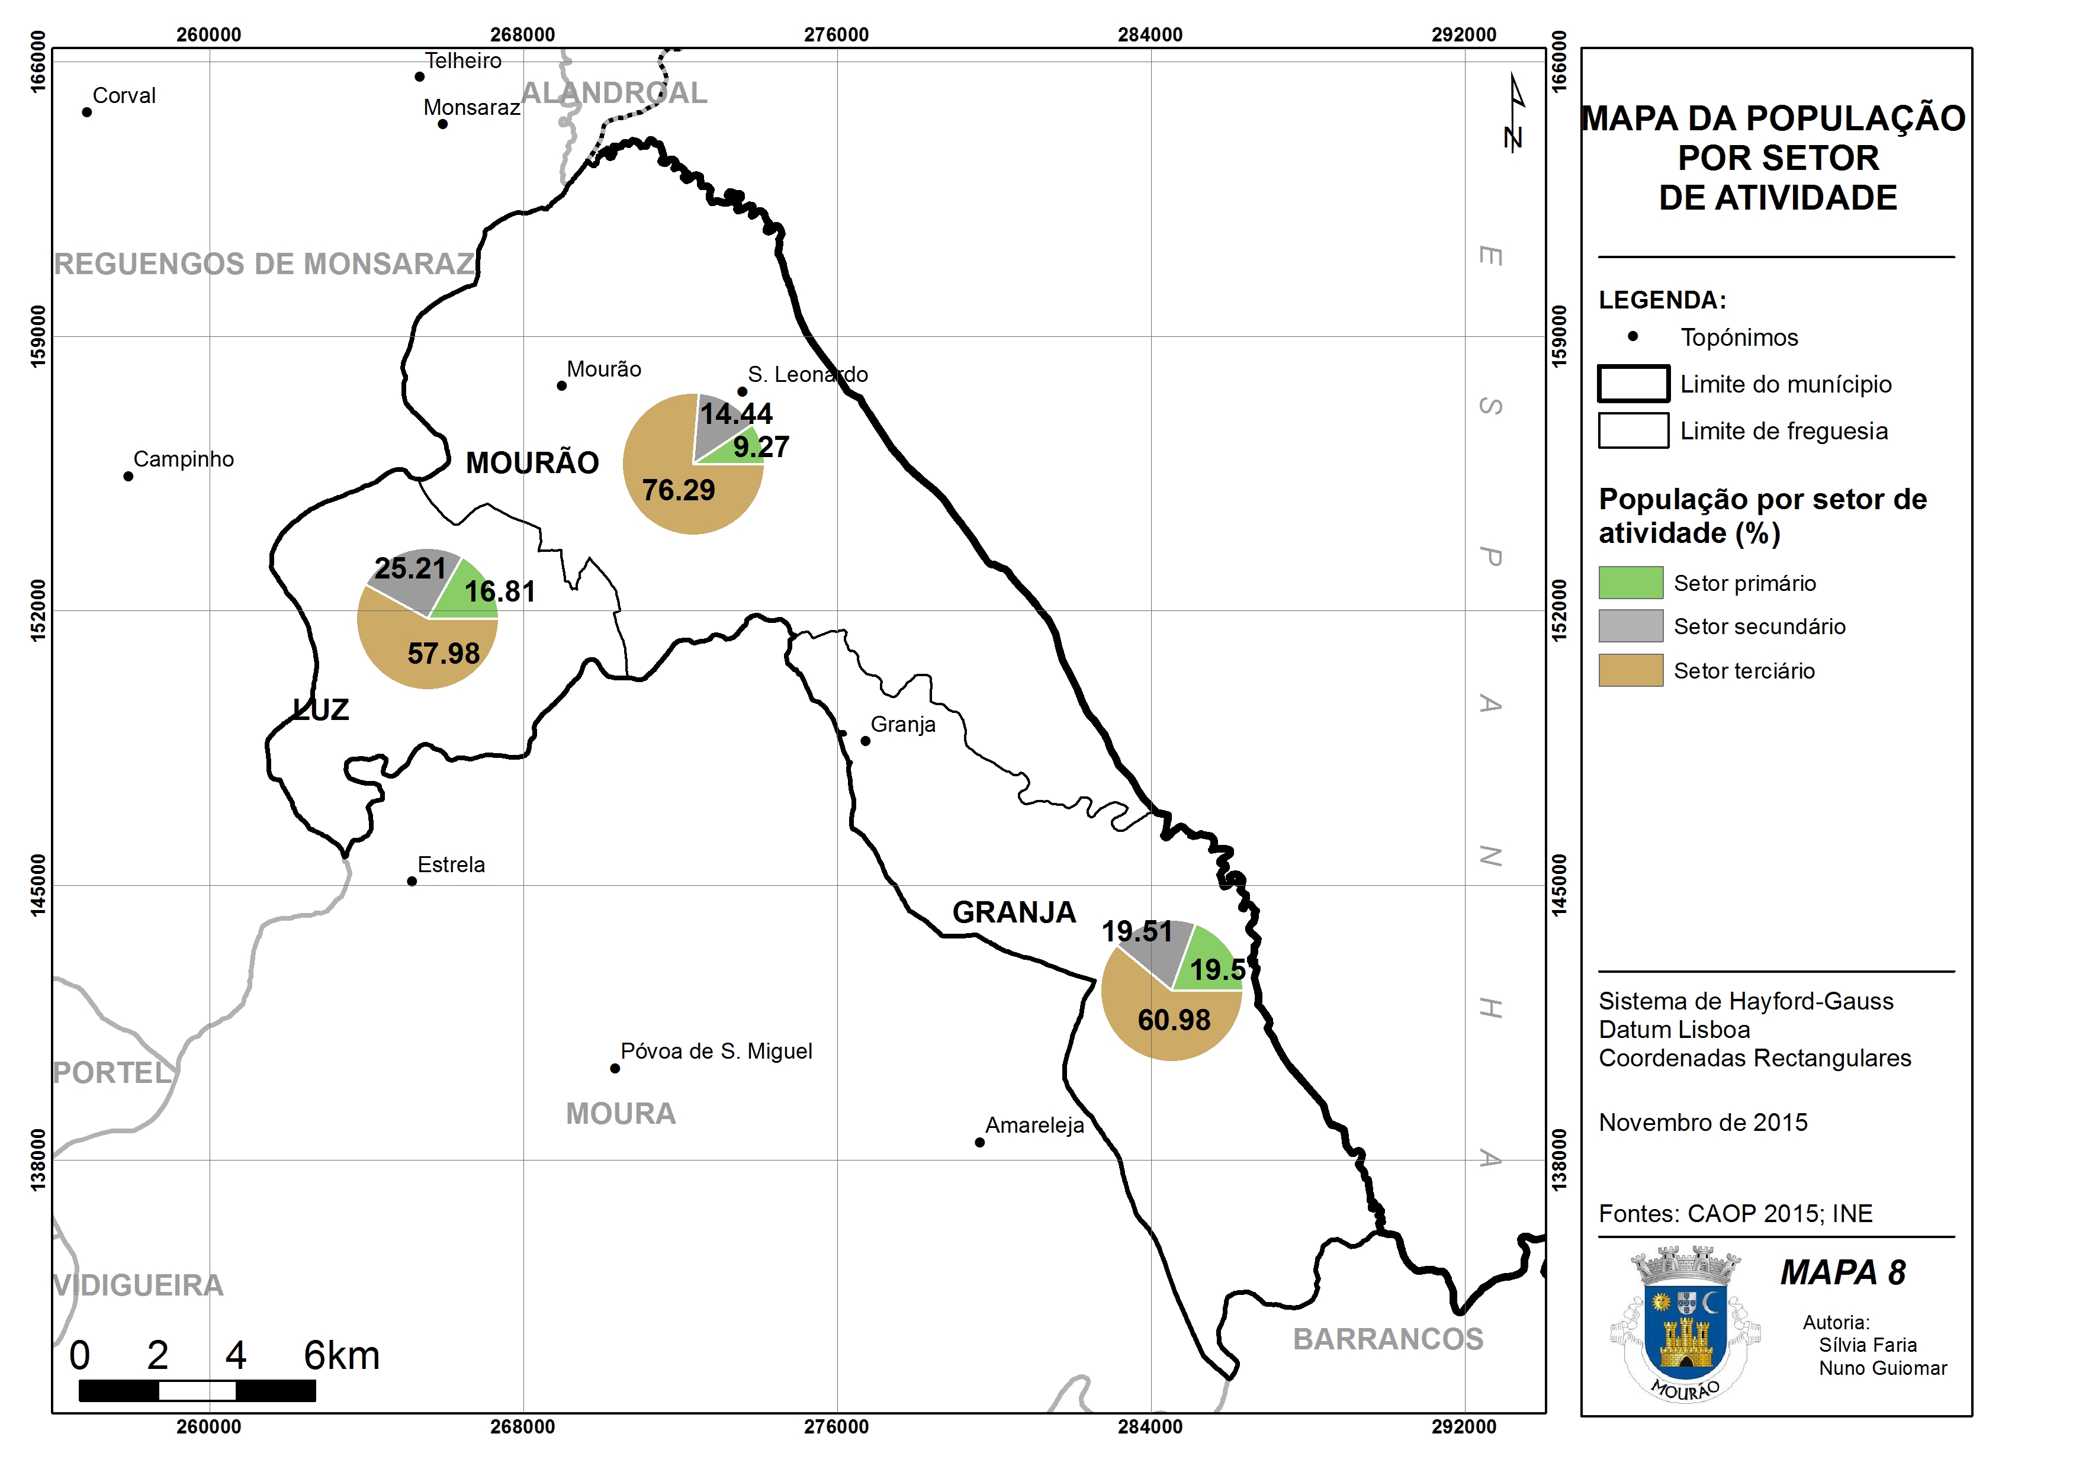Click the Topónimos legend dot symbol
This screenshot has width=2076, height=1469.
[x=1632, y=336]
